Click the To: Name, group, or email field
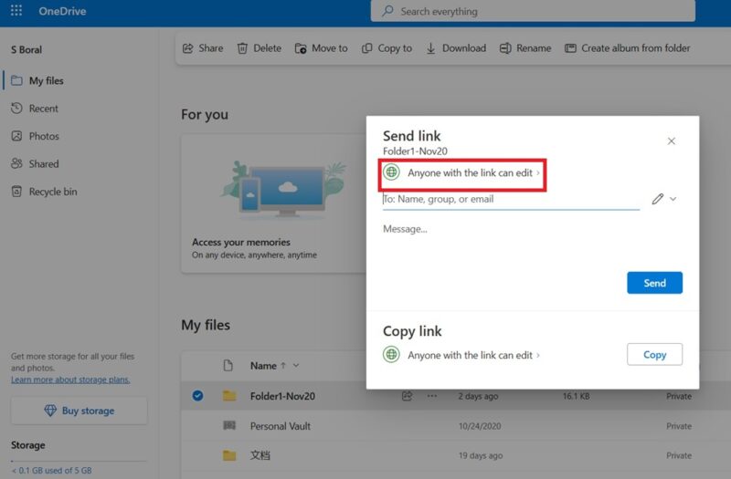The image size is (731, 479). (x=511, y=199)
